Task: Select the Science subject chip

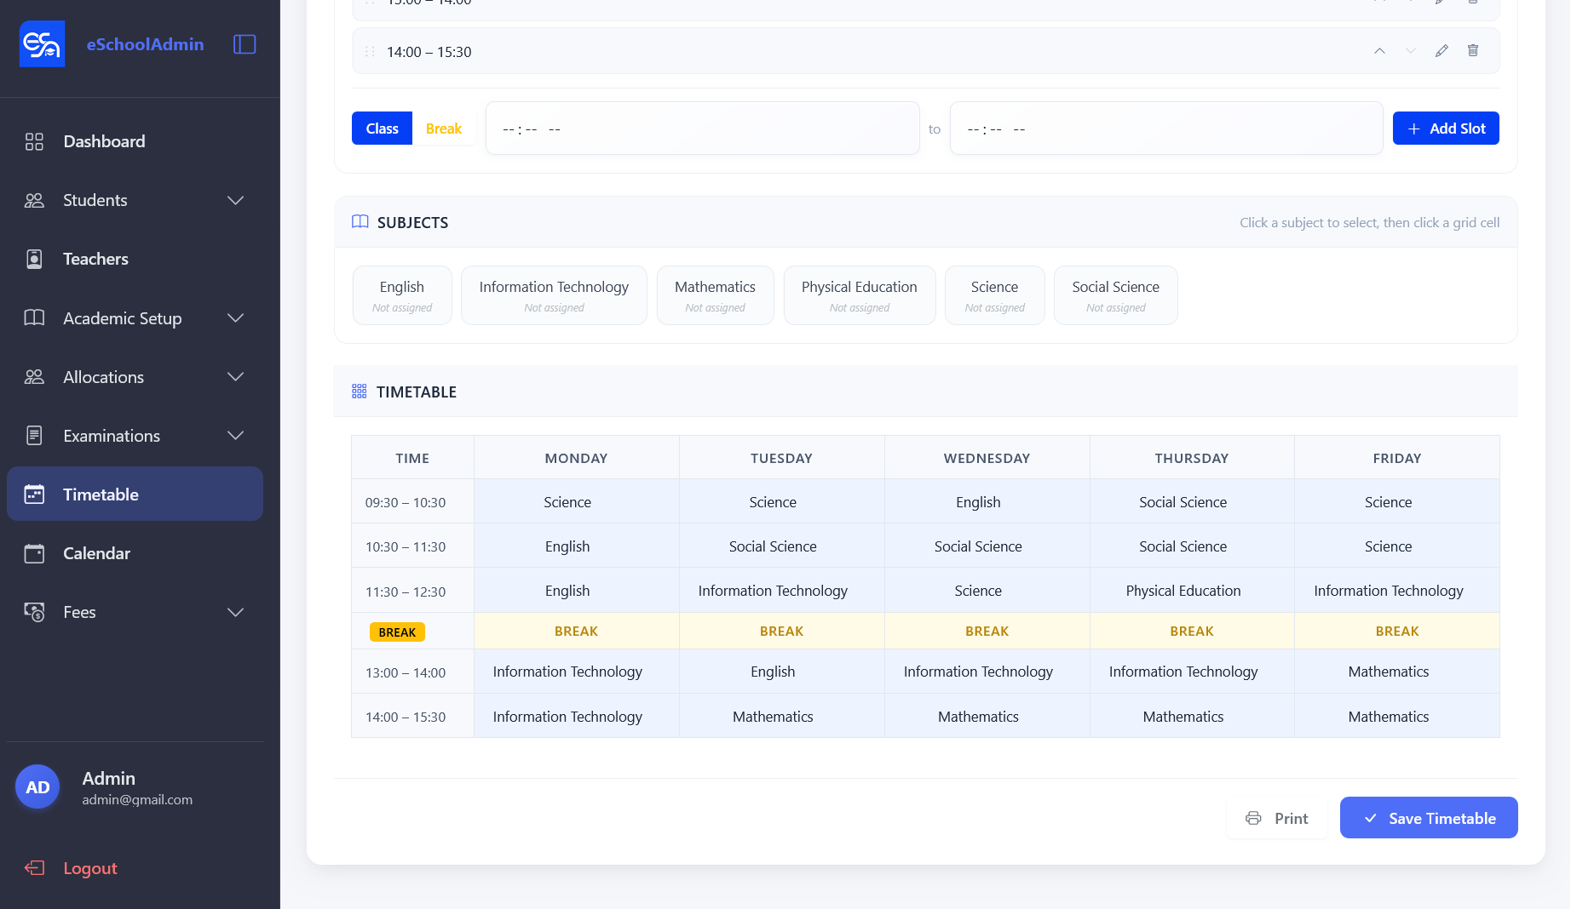Action: tap(994, 295)
